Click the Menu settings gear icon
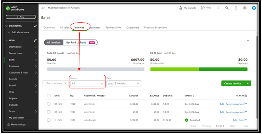Screen dimensions: 262x134 click(x=8, y=125)
